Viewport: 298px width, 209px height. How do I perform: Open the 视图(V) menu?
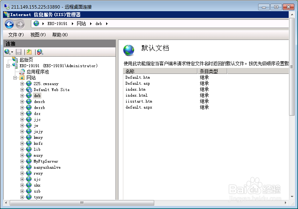pos(38,35)
